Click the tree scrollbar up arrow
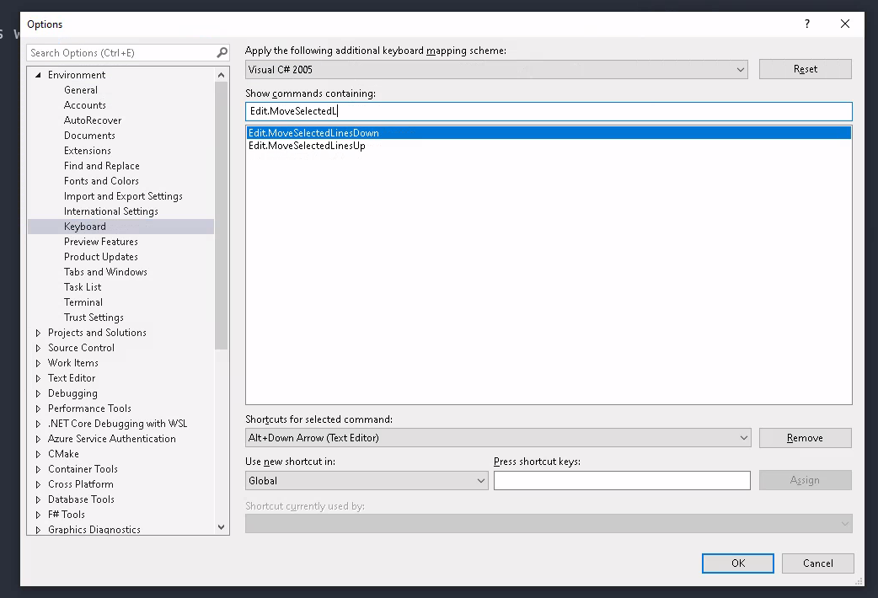The image size is (878, 598). tap(221, 74)
